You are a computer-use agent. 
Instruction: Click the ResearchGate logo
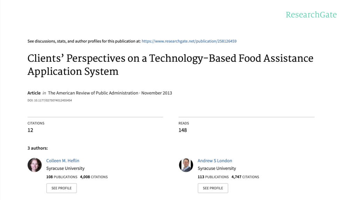click(311, 15)
